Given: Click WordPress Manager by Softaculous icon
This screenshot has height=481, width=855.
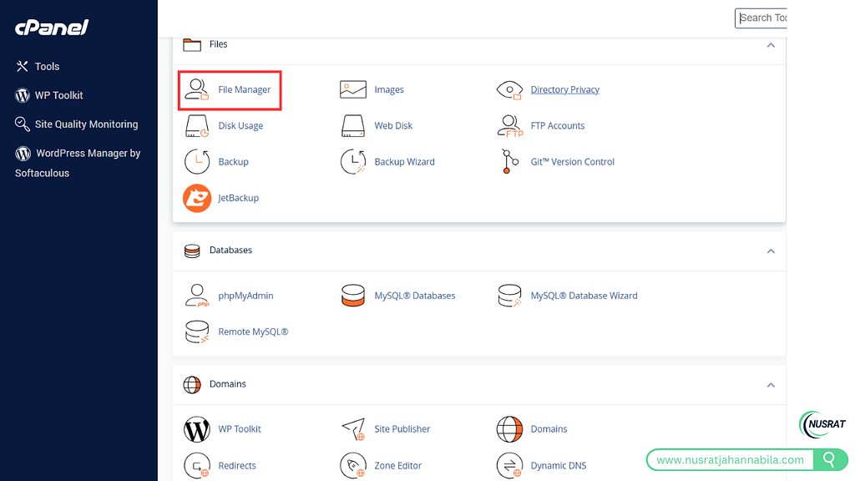Looking at the screenshot, I should tap(23, 154).
